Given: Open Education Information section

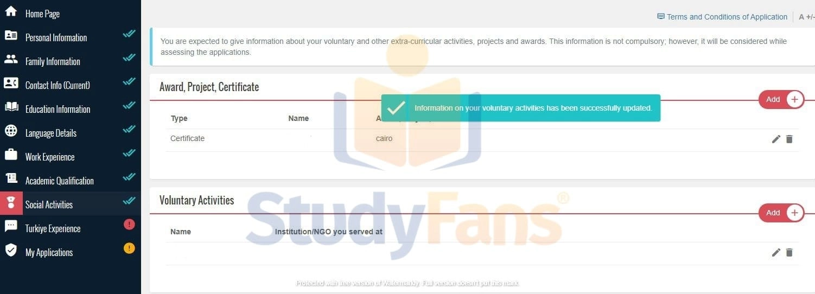Looking at the screenshot, I should (58, 109).
